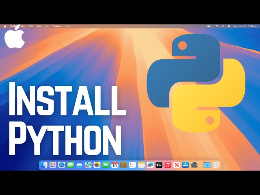Image resolution: width=260 pixels, height=195 pixels.
Task: Open the Downloads folder in the Dock
Action: [x=207, y=165]
